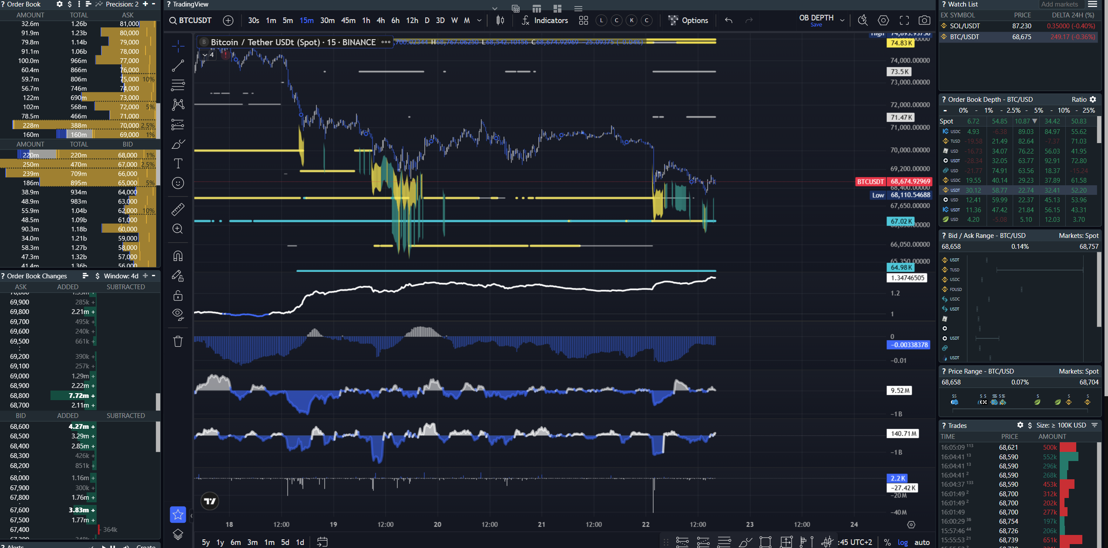Image resolution: width=1108 pixels, height=548 pixels.
Task: Toggle dollar display in Order Book header
Action: tap(70, 4)
